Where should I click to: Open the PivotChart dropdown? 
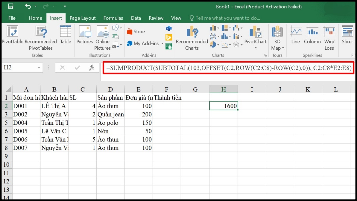[255, 48]
